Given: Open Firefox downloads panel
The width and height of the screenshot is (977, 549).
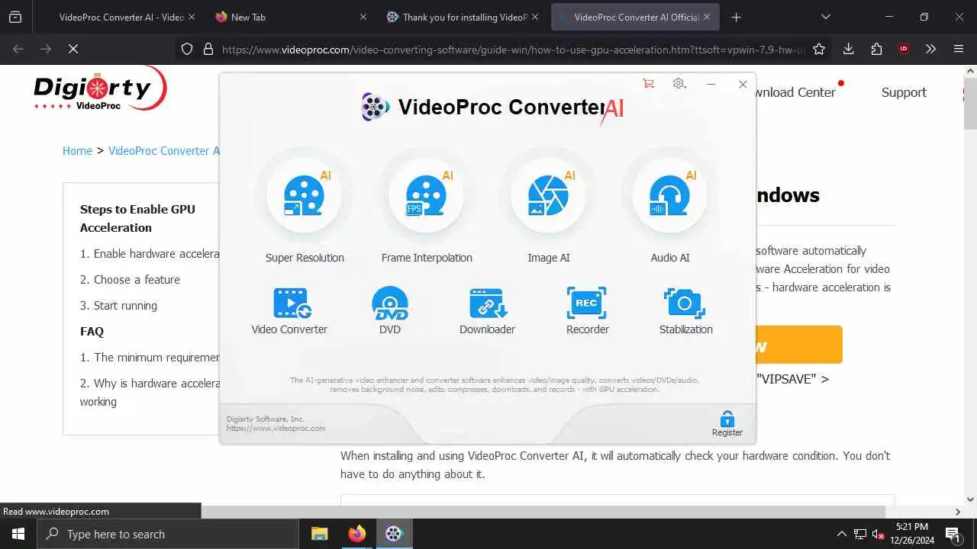Looking at the screenshot, I should click(848, 49).
